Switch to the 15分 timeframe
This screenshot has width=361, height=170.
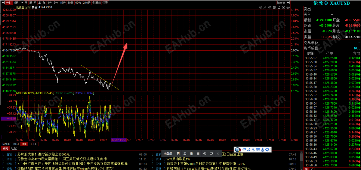tap(63, 3)
